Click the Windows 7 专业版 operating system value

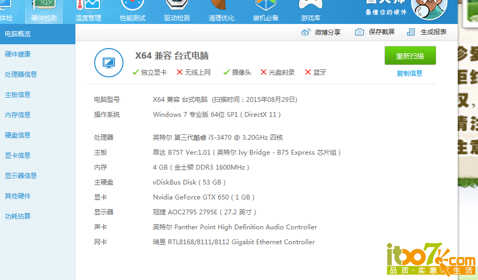(217, 115)
